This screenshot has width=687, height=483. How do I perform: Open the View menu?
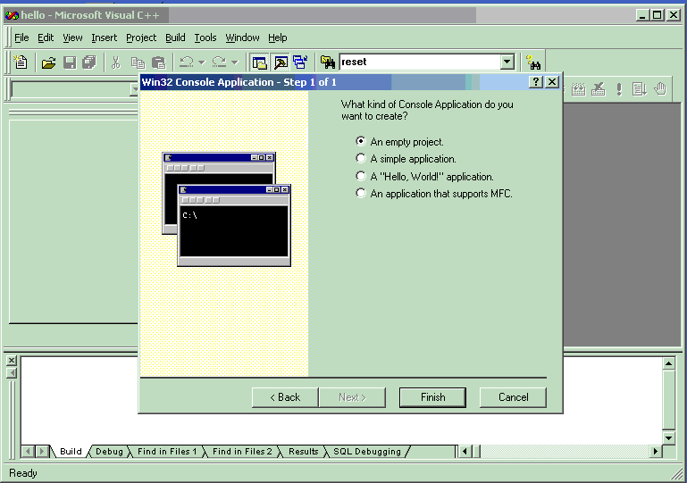click(x=72, y=37)
